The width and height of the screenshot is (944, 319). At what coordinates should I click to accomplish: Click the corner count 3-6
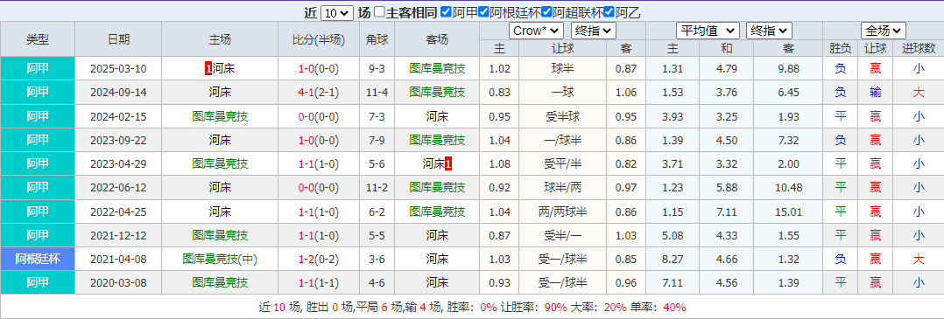coord(377,259)
